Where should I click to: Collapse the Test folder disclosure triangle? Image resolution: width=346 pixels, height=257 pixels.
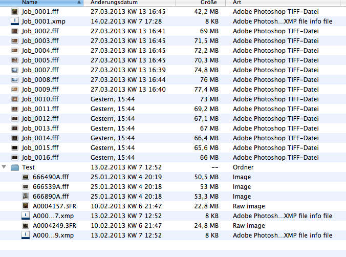[x=5, y=167]
